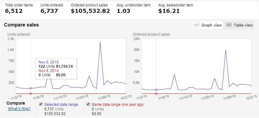Click $1,750.74 value in tooltip
Image resolution: width=259 pixels, height=118 pixels.
click(64, 66)
